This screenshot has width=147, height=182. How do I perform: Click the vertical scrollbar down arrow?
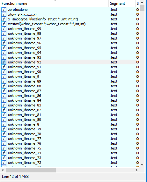click(x=142, y=165)
